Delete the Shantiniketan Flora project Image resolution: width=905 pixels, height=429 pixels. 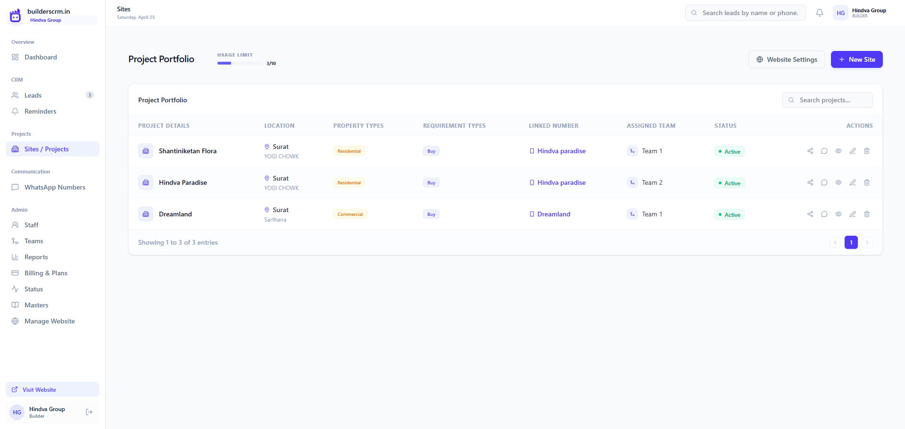(867, 151)
